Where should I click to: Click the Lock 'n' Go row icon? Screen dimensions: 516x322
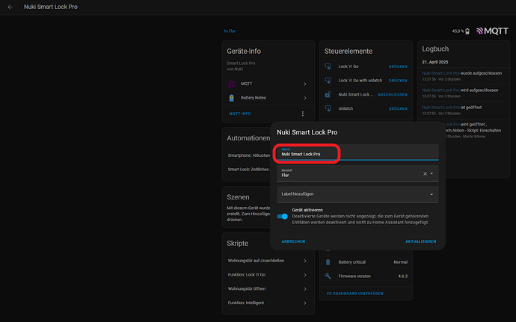pyautogui.click(x=328, y=66)
